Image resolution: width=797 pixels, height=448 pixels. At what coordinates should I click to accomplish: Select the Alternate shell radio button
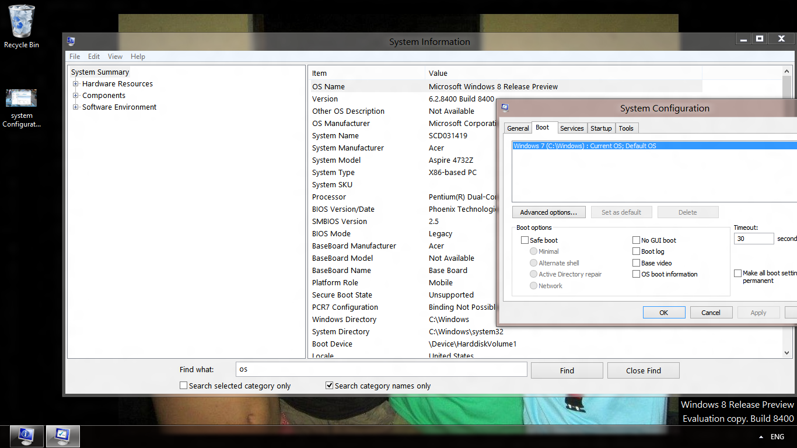point(533,263)
